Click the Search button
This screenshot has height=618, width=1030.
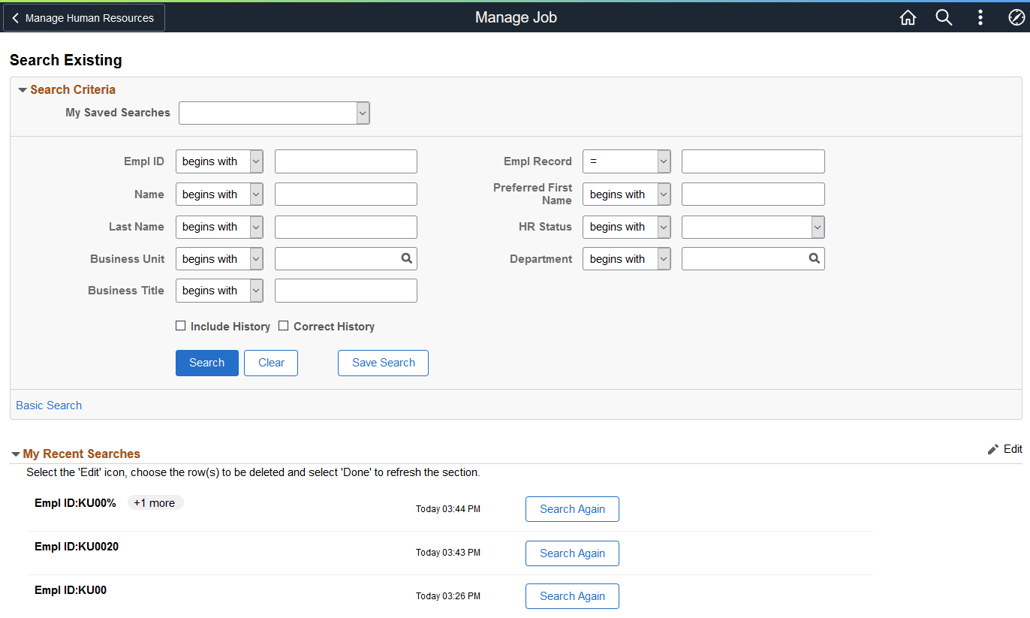(x=206, y=363)
